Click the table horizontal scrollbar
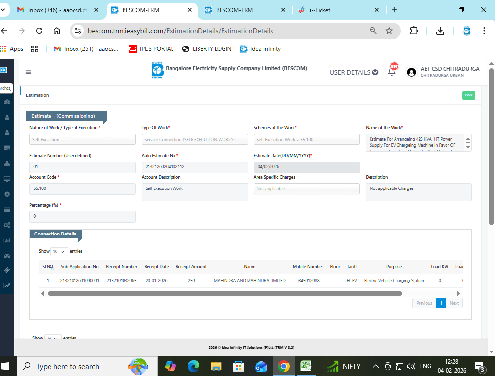Screen dimensions: 495x376 [x=225, y=294]
